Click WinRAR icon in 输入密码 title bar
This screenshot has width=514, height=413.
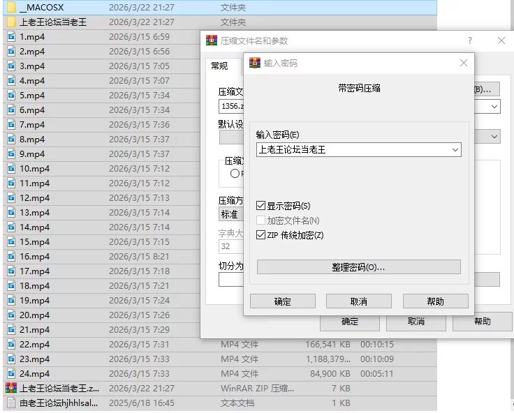pos(255,63)
